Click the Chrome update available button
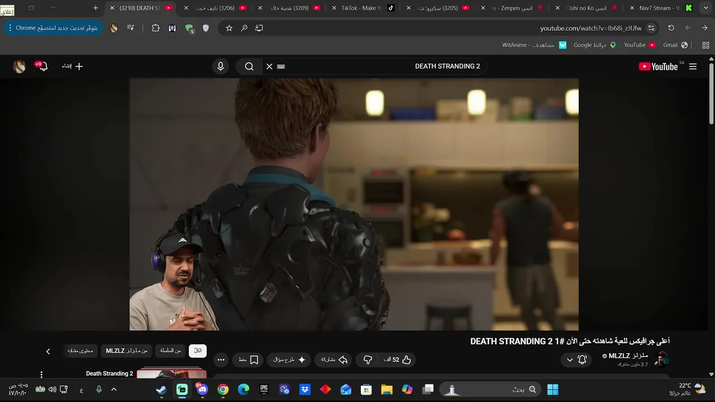The height and width of the screenshot is (402, 715). click(x=54, y=28)
